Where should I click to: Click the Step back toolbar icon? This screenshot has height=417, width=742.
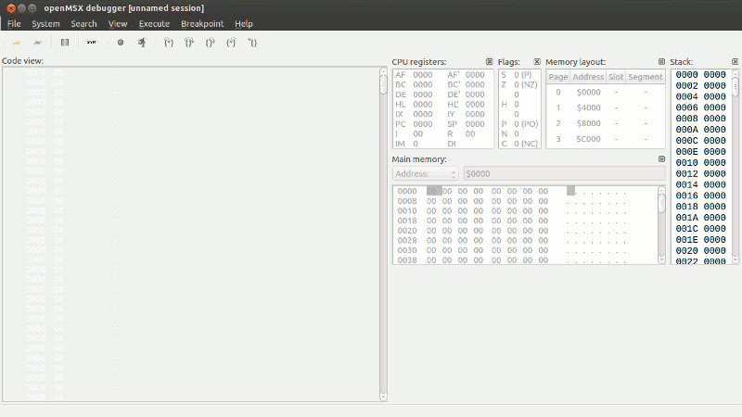coord(252,43)
